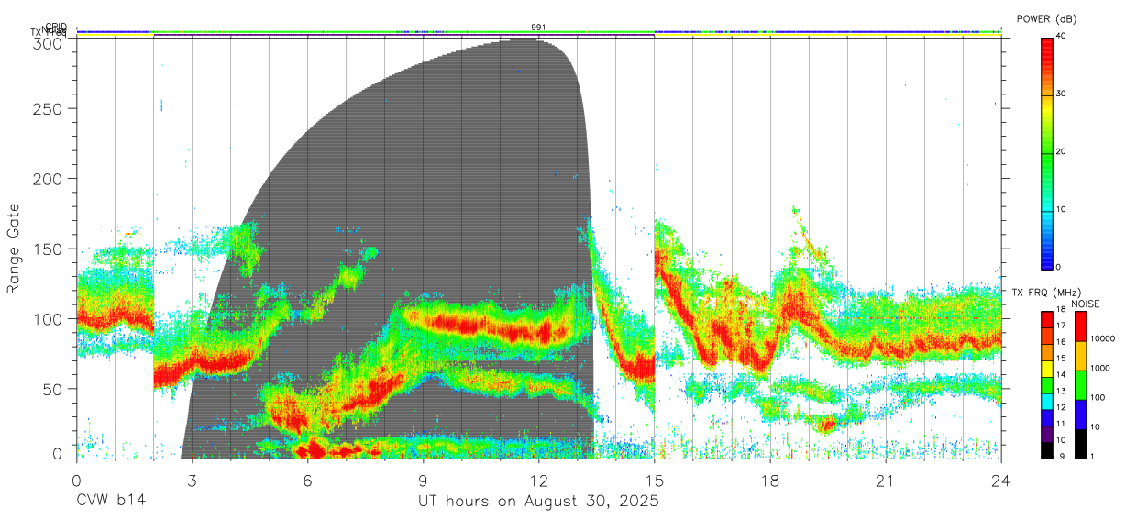Click the 6 tick on UT hours axis
The width and height of the screenshot is (1126, 520).
(307, 480)
